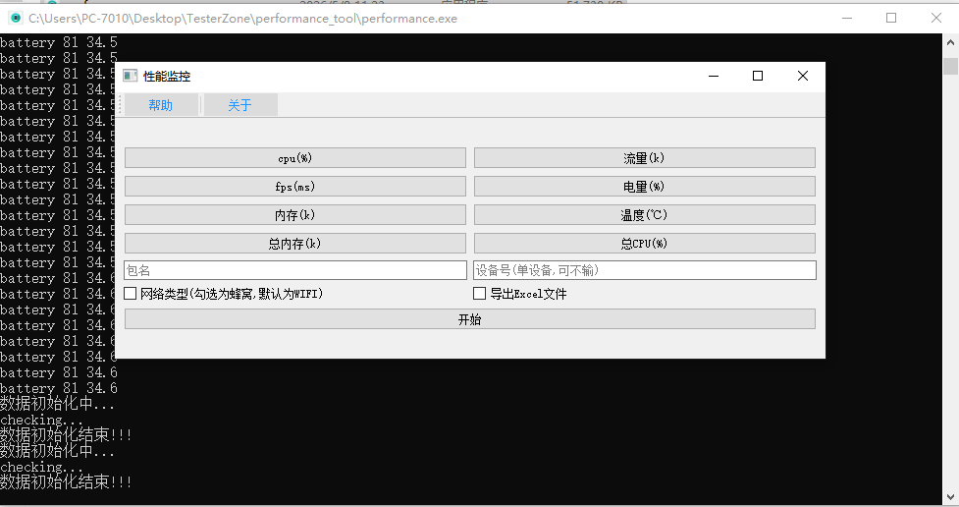
Task: Click console scrollbar up arrow
Action: (x=950, y=42)
